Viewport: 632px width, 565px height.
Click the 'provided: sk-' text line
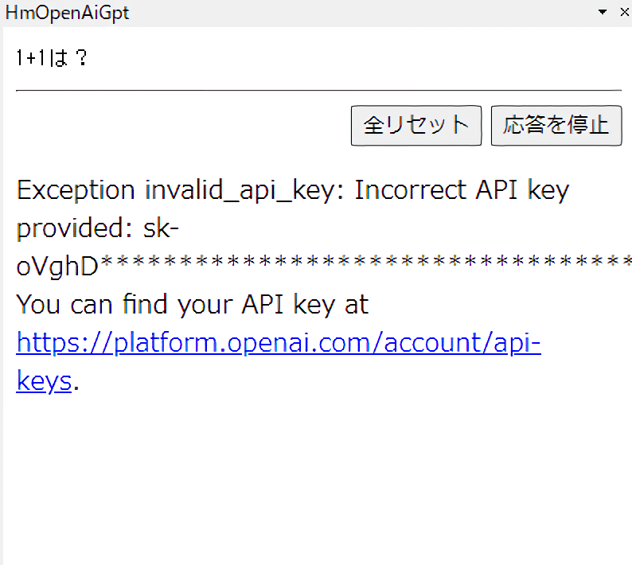click(97, 229)
